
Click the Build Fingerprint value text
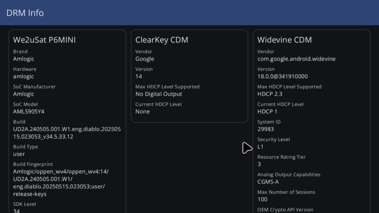(x=61, y=183)
